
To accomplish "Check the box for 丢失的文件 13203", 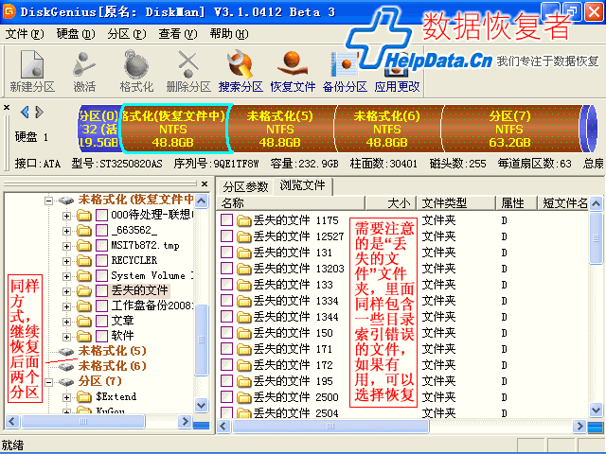I will coord(226,268).
